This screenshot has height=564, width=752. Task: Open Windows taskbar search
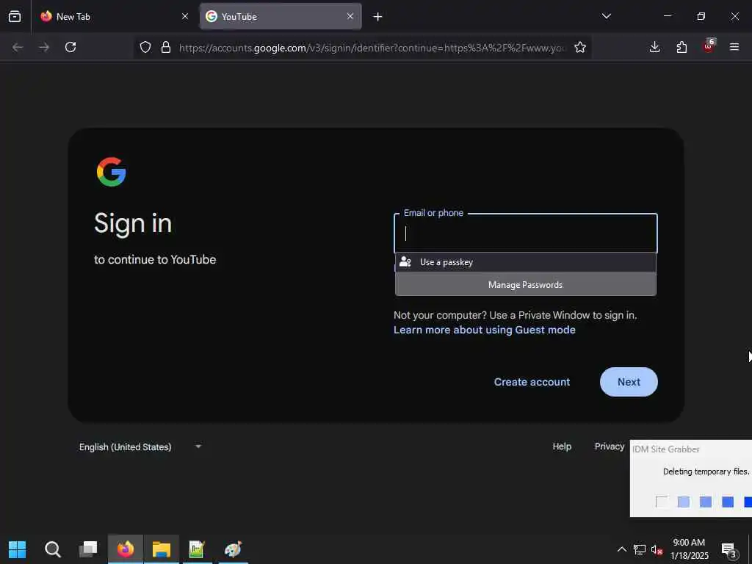(52, 549)
